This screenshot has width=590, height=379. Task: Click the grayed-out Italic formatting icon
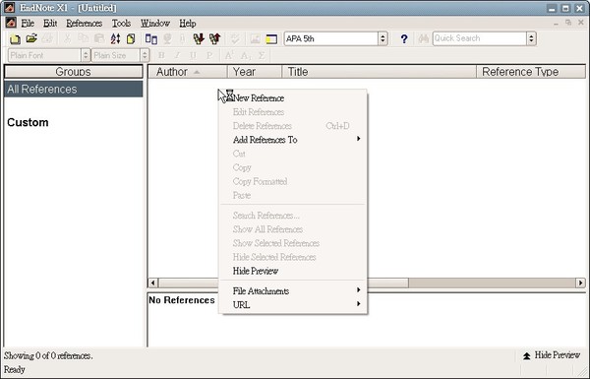[177, 55]
